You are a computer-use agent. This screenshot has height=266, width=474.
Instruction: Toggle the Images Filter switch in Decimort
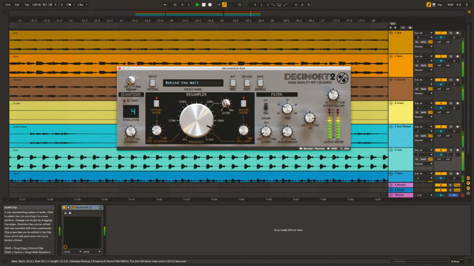[x=243, y=103]
